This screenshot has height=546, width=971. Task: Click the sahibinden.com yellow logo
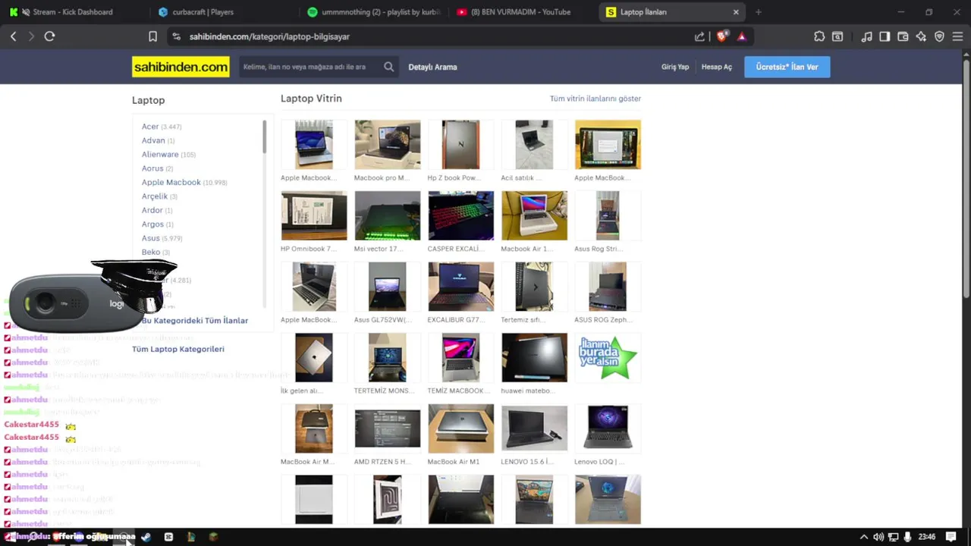point(181,67)
